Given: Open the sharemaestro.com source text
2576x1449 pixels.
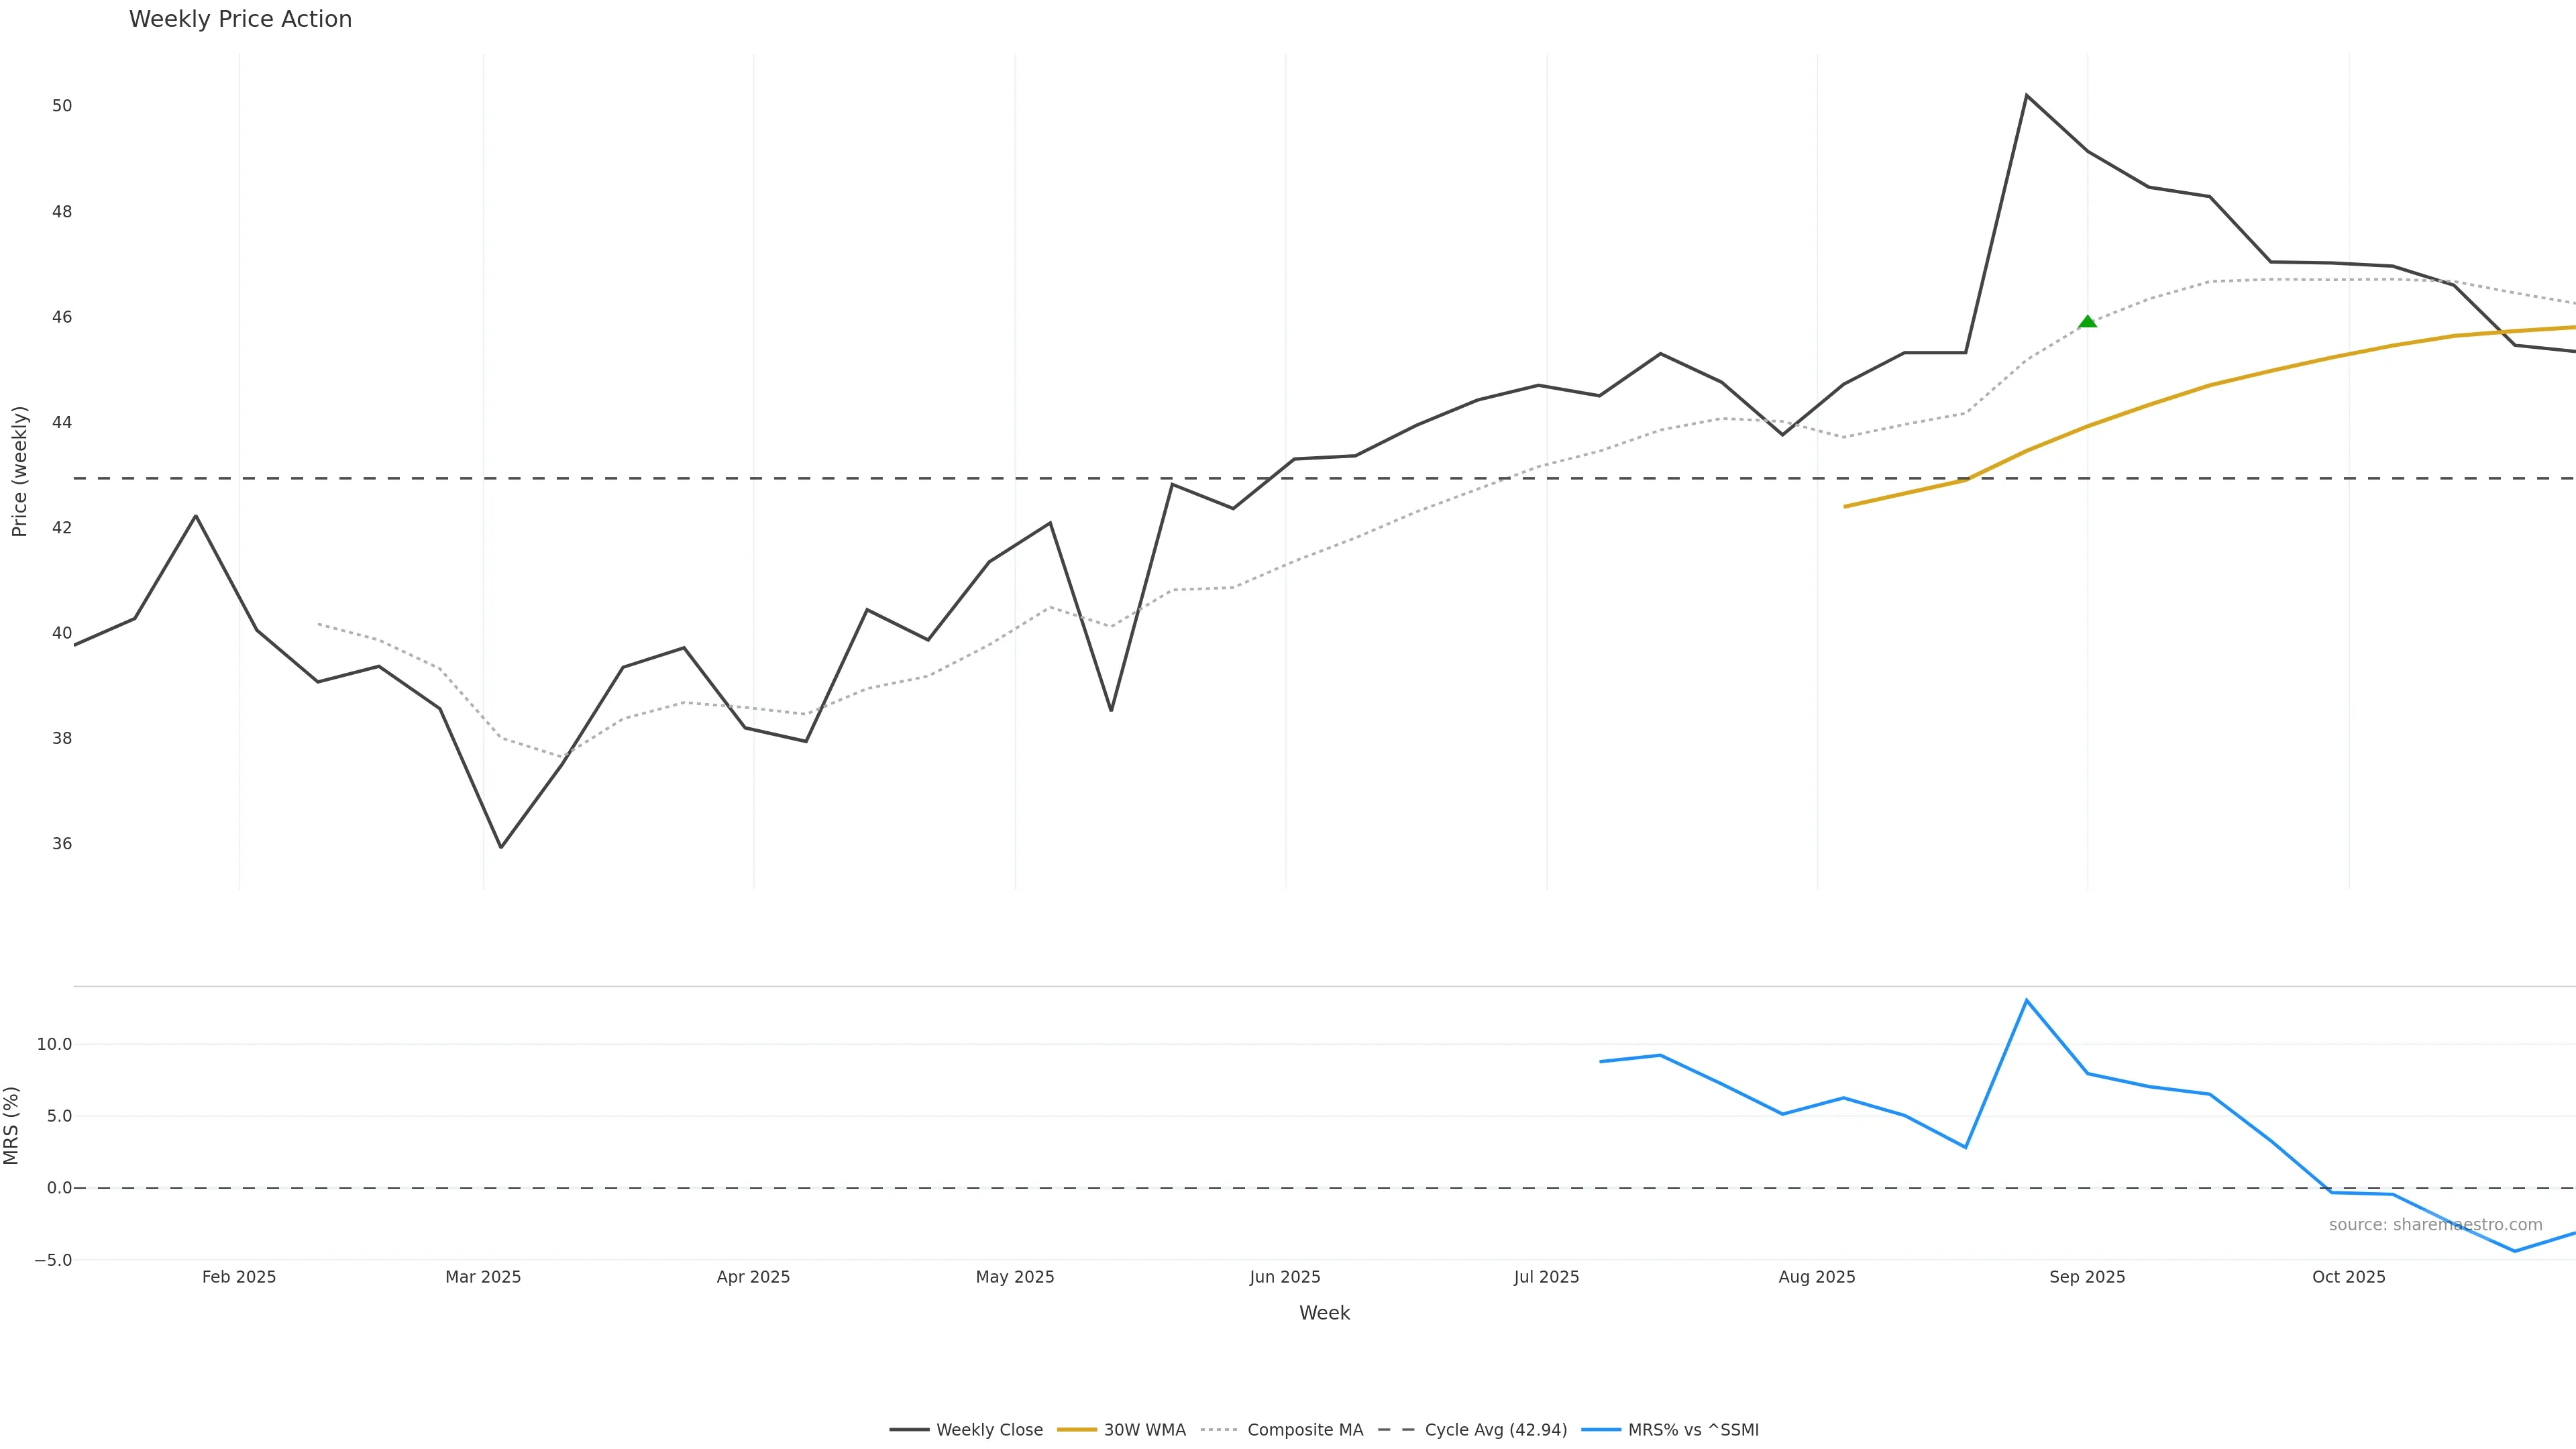Looking at the screenshot, I should (x=2435, y=1225).
